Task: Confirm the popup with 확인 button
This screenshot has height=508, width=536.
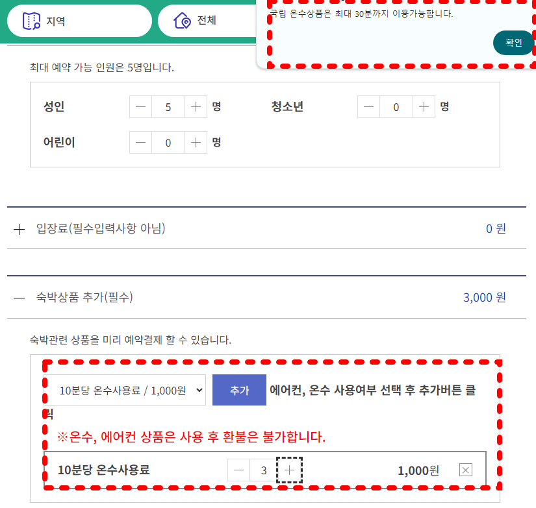Action: coord(513,43)
